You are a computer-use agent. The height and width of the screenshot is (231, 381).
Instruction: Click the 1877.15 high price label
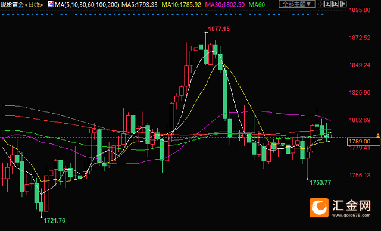(218, 29)
